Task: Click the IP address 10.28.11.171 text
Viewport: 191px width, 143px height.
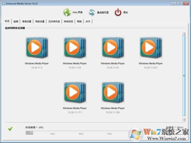Action: [x=75, y=112]
